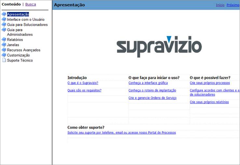
Task: Click the 'Introdução' column heading
Action: coord(77,78)
